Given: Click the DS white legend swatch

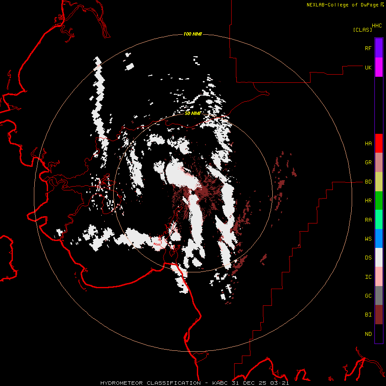Looking at the screenshot, I should tap(379, 258).
